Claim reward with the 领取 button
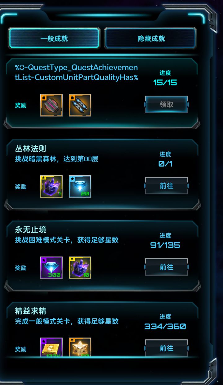 point(166,104)
